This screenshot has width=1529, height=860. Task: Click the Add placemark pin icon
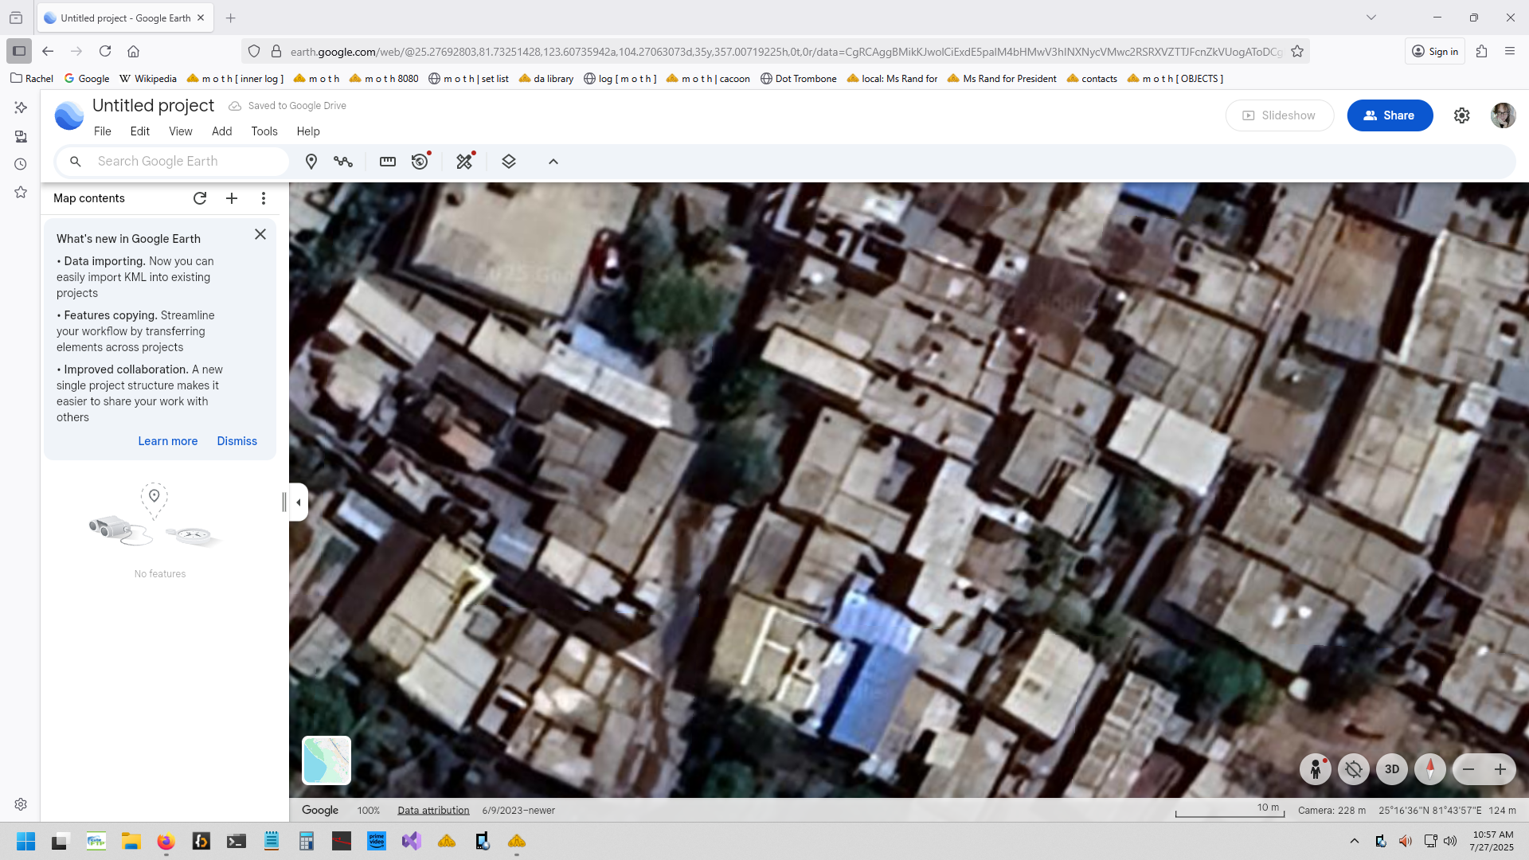click(311, 162)
